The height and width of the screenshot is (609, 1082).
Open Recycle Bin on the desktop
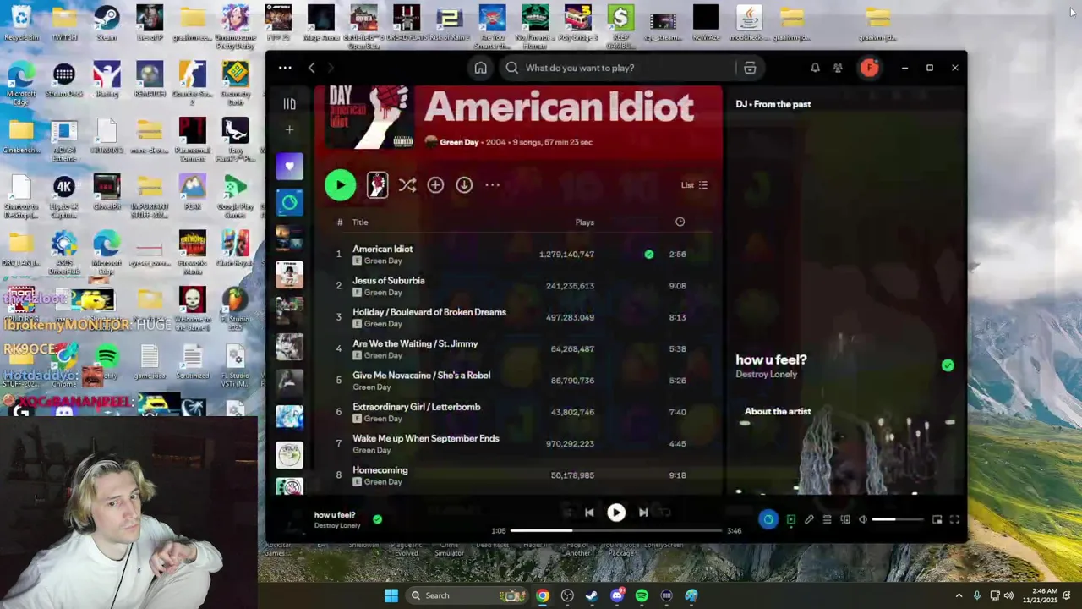21,23
